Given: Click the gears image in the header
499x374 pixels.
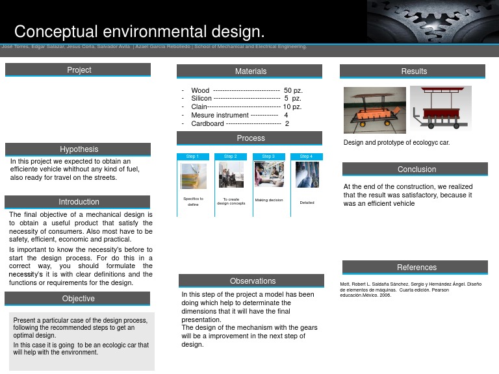Looking at the screenshot, I should 433,21.
